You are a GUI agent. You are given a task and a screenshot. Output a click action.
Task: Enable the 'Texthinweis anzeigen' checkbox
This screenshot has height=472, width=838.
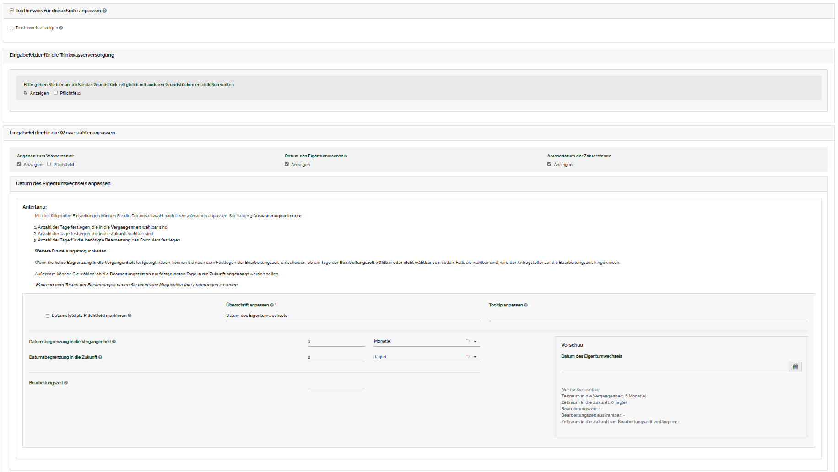(x=11, y=28)
